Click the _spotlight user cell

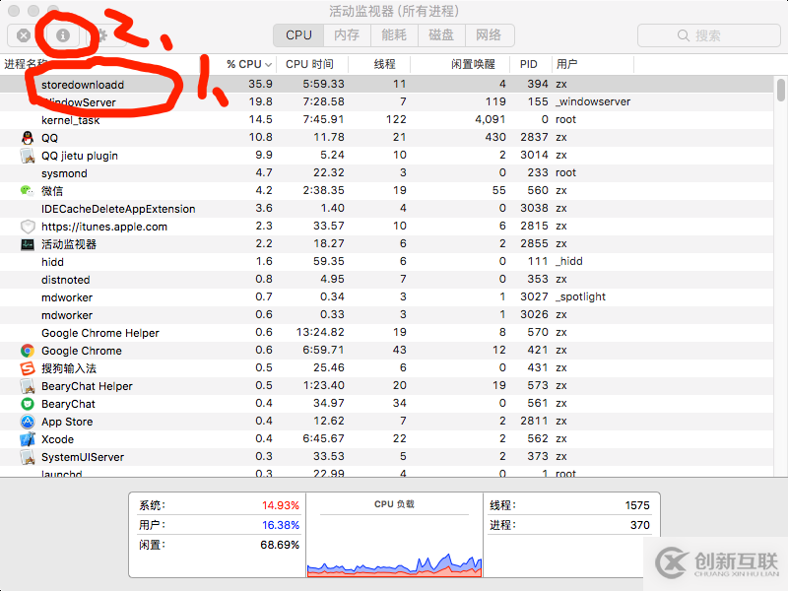580,297
